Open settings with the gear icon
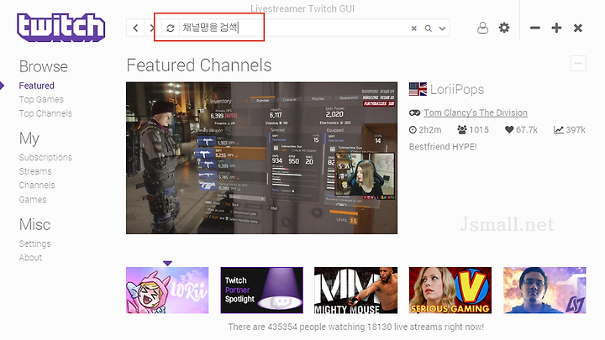The image size is (605, 340). (504, 28)
